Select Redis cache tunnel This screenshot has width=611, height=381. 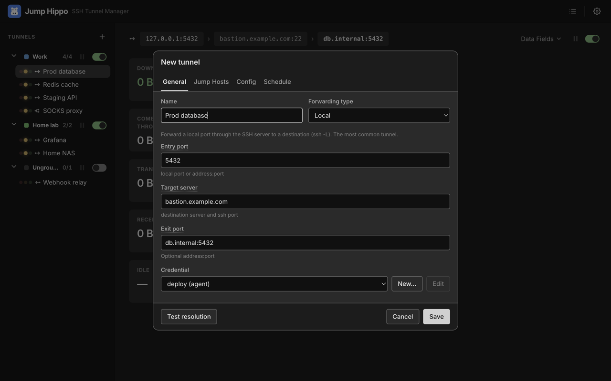(x=63, y=84)
